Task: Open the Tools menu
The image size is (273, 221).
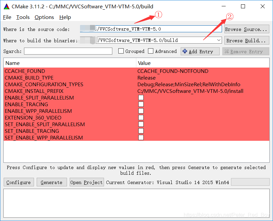Action: (23, 17)
